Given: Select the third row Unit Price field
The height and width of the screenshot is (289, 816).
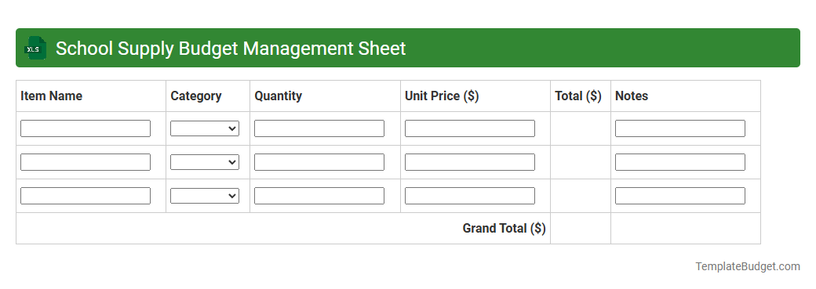Looking at the screenshot, I should click(x=469, y=196).
